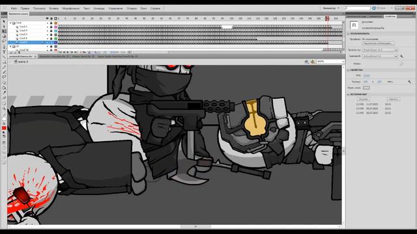Select the Eyedropper tool
The width and height of the screenshot is (417, 234).
4,93
